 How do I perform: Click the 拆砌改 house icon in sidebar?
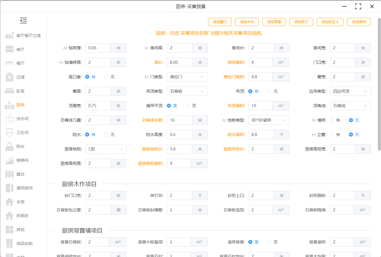[x=10, y=216]
